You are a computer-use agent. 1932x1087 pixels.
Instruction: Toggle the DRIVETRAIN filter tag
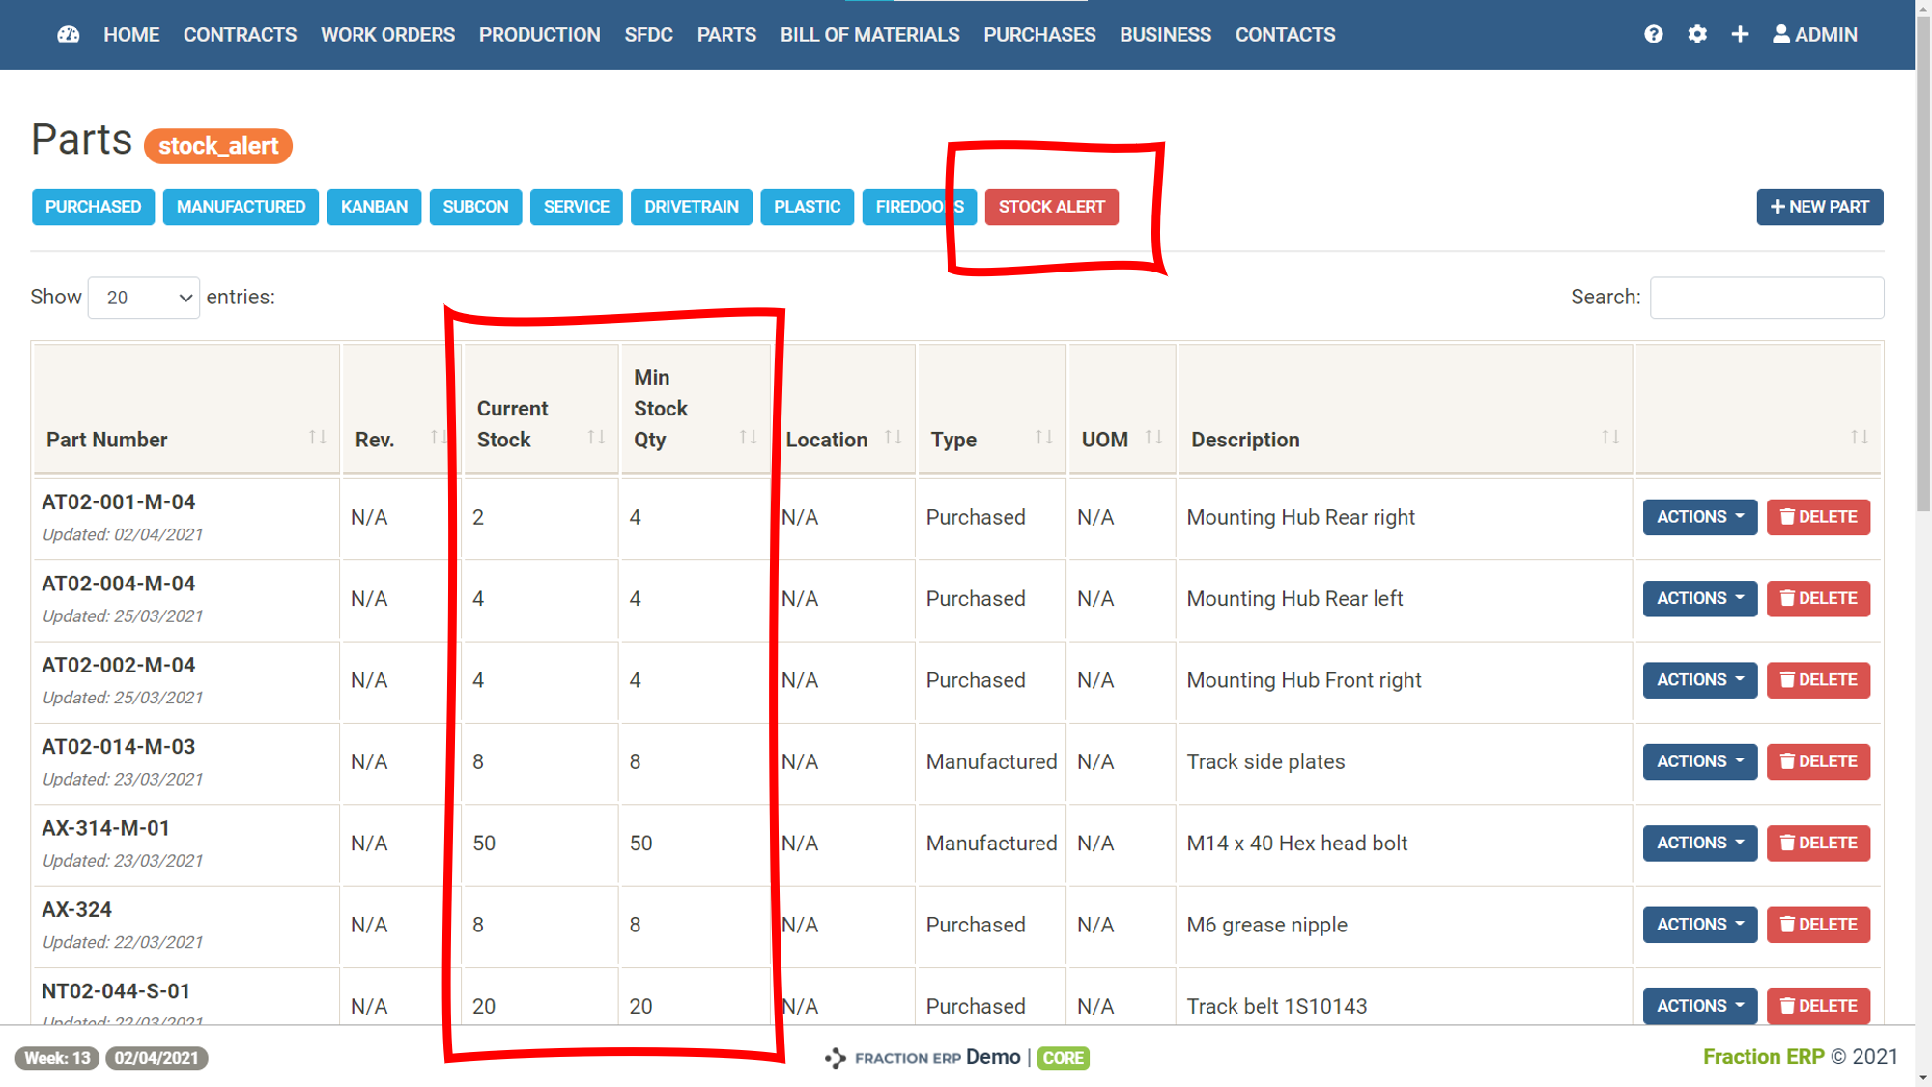pyautogui.click(x=691, y=207)
